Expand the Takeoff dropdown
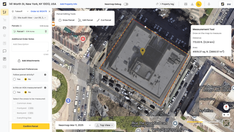Viewport: 234px width, 132px height. pos(20,11)
